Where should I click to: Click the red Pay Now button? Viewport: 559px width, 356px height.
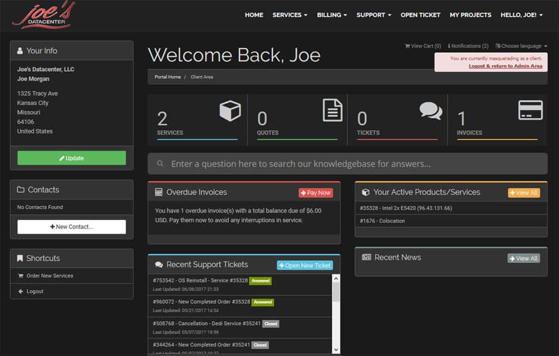316,193
